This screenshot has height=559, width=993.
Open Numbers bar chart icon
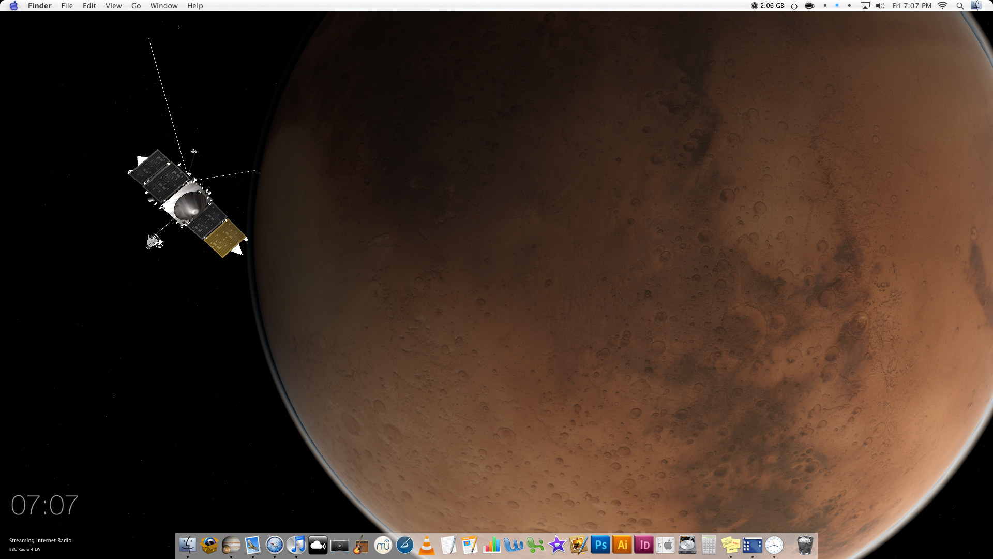click(492, 545)
